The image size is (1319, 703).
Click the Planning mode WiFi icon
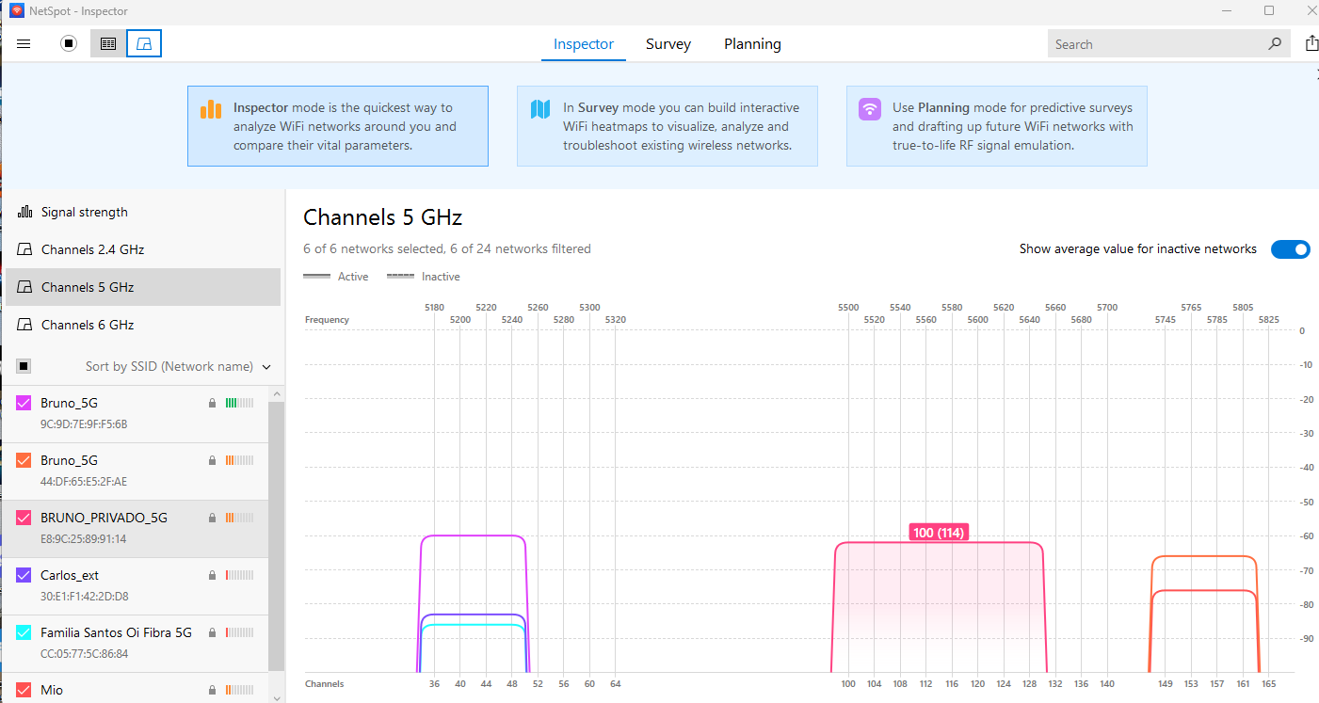[870, 108]
